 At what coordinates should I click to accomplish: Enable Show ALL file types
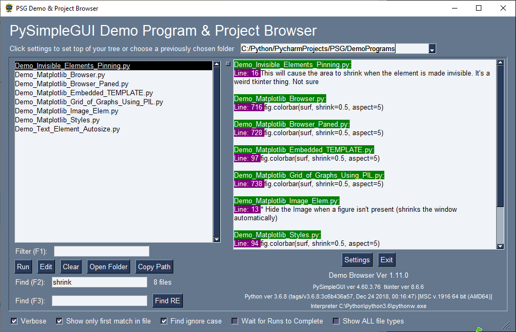point(336,321)
